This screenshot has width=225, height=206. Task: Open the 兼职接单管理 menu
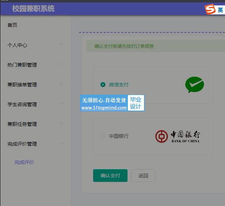point(36,85)
